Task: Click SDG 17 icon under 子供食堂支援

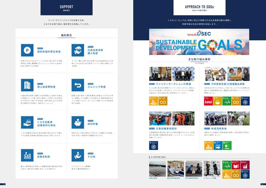Action: click(245, 101)
